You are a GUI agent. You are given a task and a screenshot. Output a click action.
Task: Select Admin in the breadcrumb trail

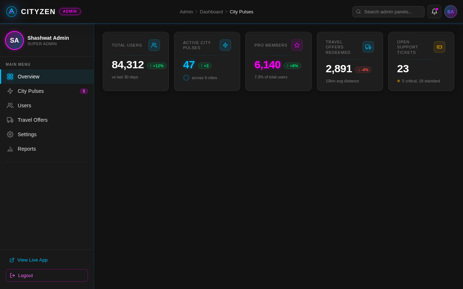coord(186,12)
